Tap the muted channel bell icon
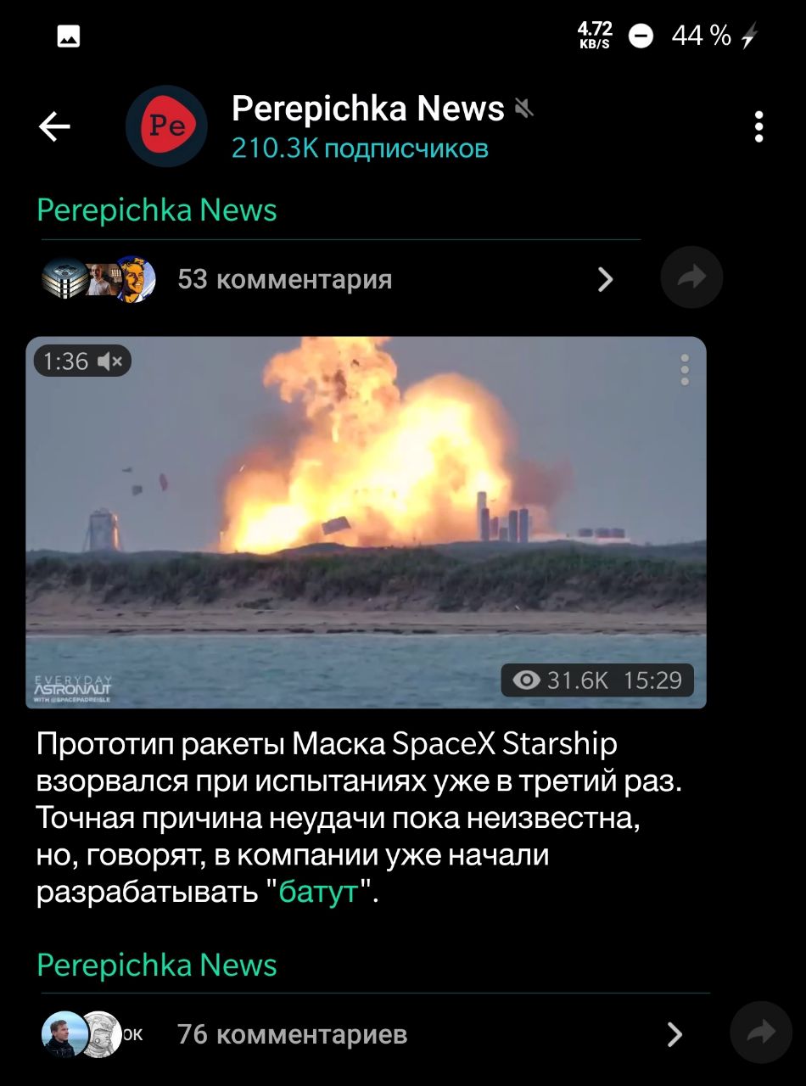This screenshot has height=1086, width=806. [524, 108]
